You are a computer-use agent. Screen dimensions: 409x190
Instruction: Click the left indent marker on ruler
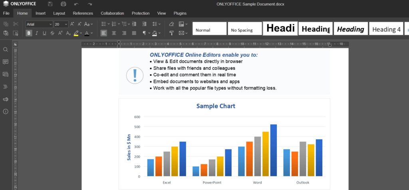pos(119,46)
